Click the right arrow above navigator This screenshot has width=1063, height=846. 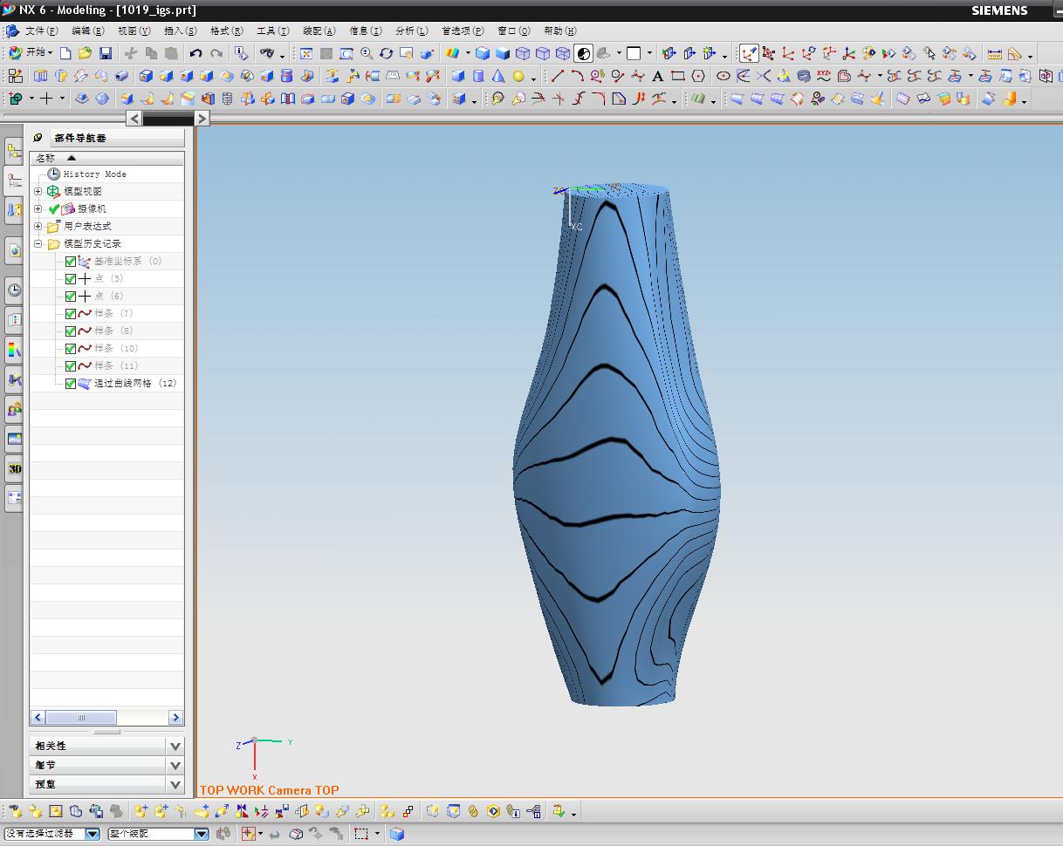[x=202, y=118]
